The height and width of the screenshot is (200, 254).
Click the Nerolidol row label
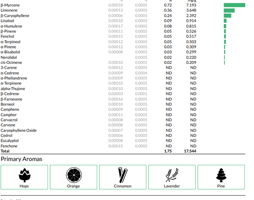pos(9,58)
